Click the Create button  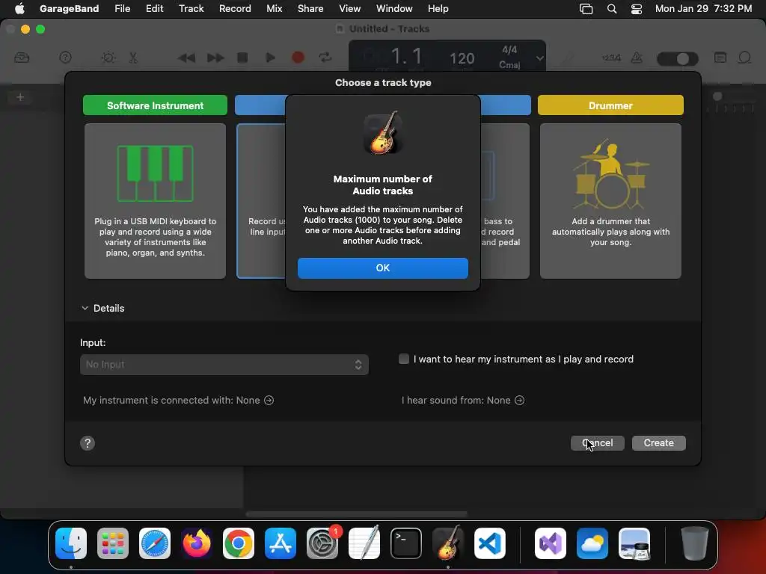pos(658,442)
